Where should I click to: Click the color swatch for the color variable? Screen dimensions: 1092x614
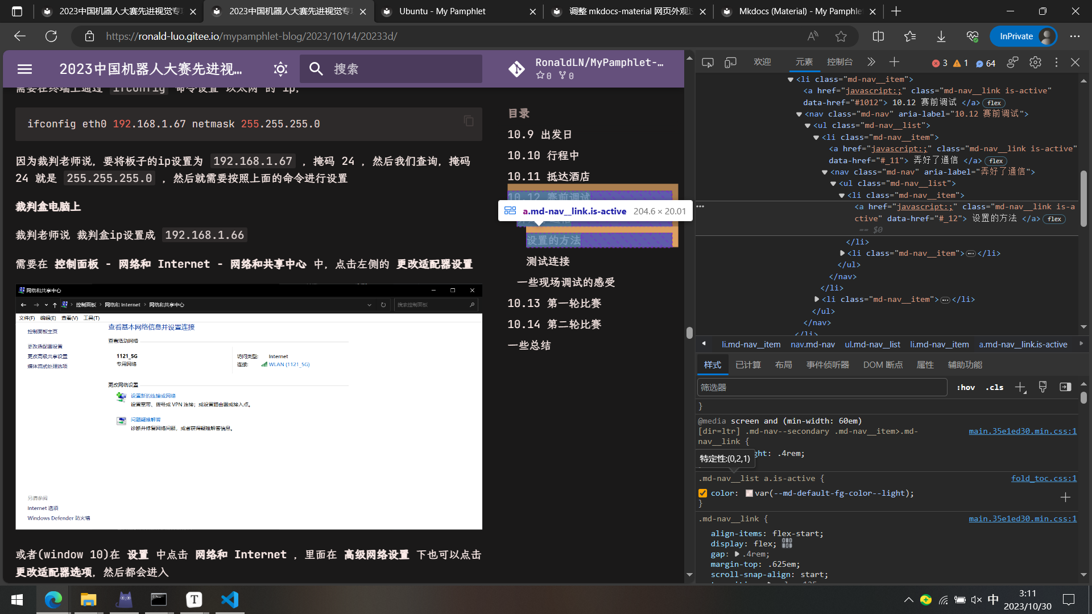click(x=749, y=493)
